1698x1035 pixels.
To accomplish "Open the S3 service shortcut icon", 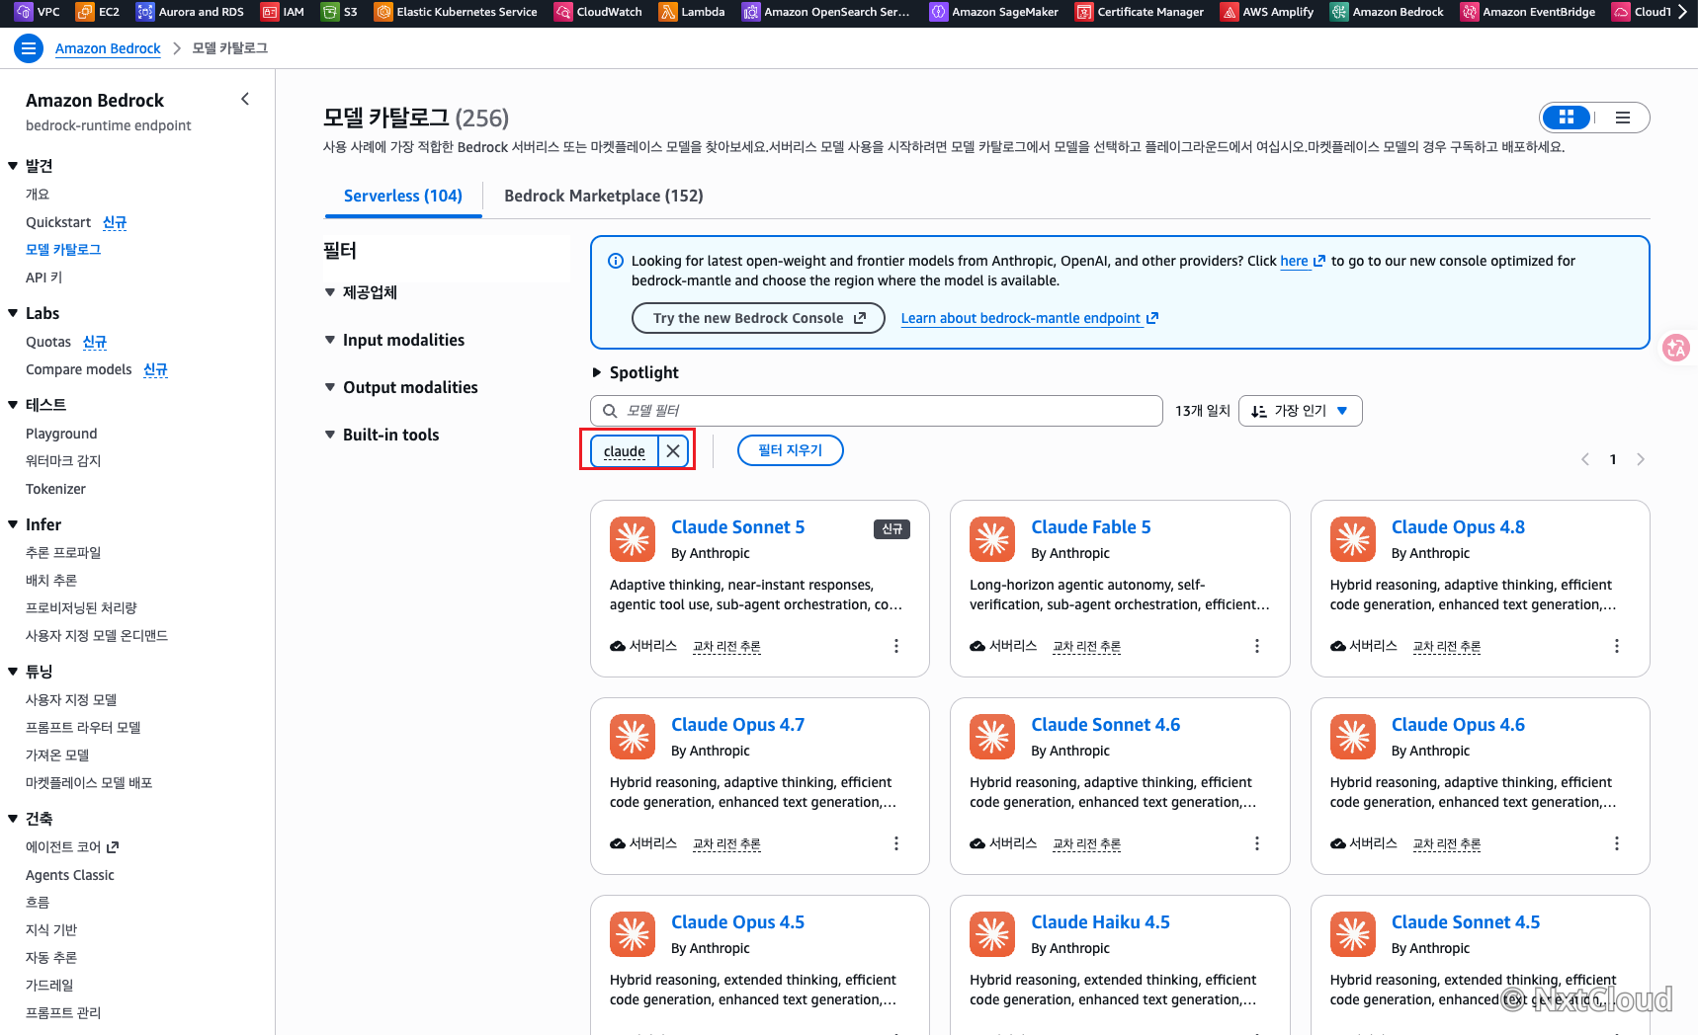I will tap(330, 12).
